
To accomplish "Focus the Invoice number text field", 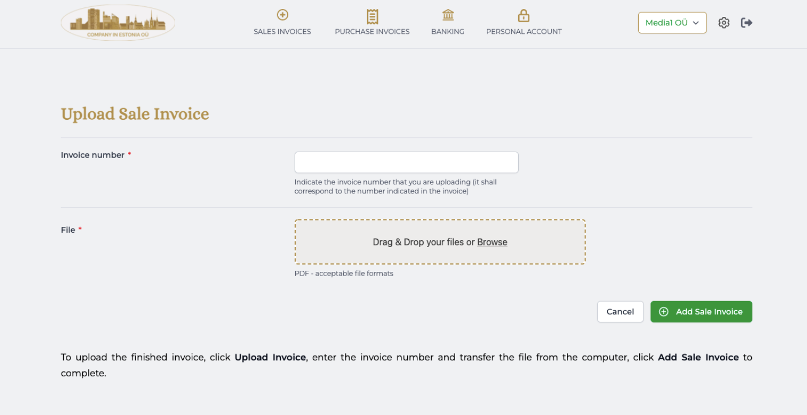I will tap(406, 162).
